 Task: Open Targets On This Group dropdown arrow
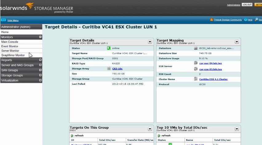pyautogui.click(x=150, y=129)
